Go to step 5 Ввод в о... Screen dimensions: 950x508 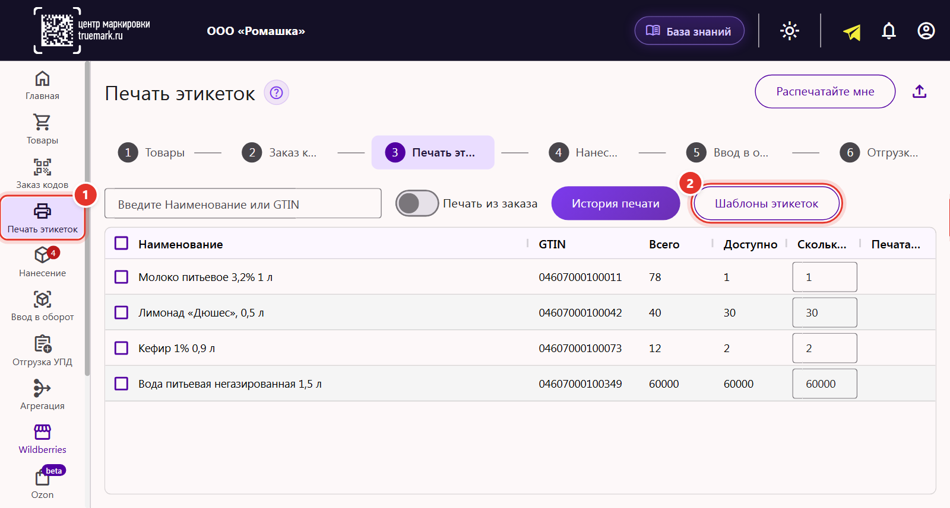click(727, 152)
